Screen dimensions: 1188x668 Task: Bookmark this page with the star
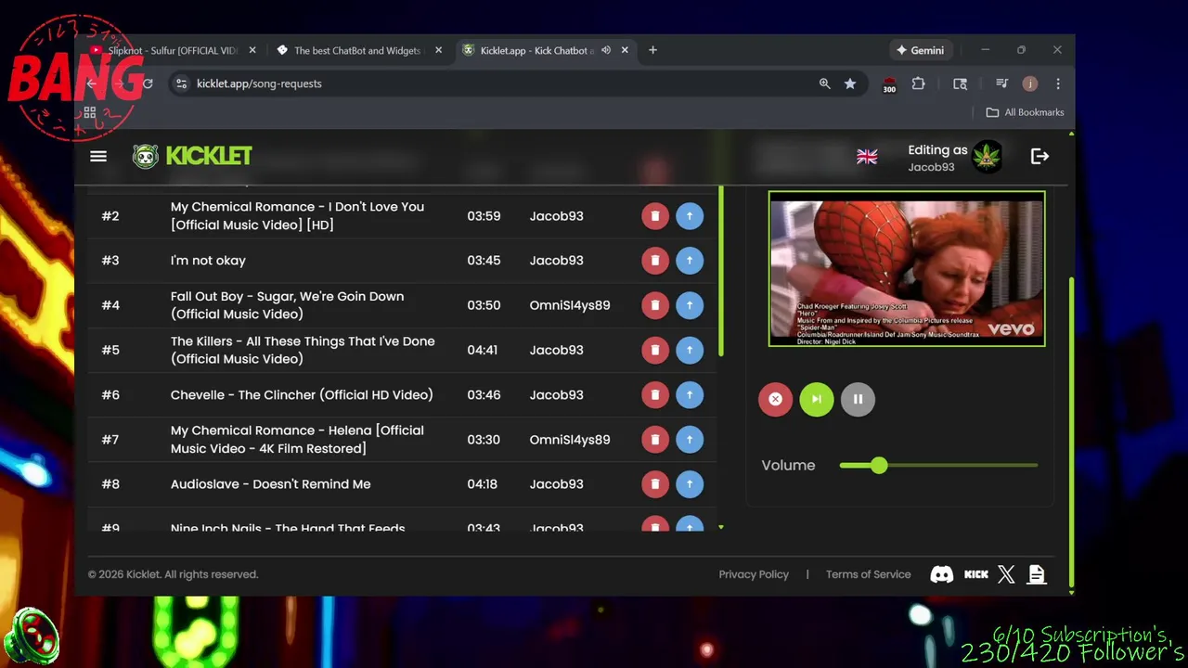pyautogui.click(x=850, y=83)
